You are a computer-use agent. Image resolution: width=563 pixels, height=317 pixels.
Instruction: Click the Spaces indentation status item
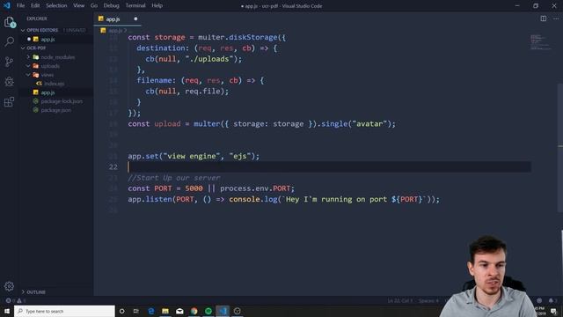(x=428, y=300)
